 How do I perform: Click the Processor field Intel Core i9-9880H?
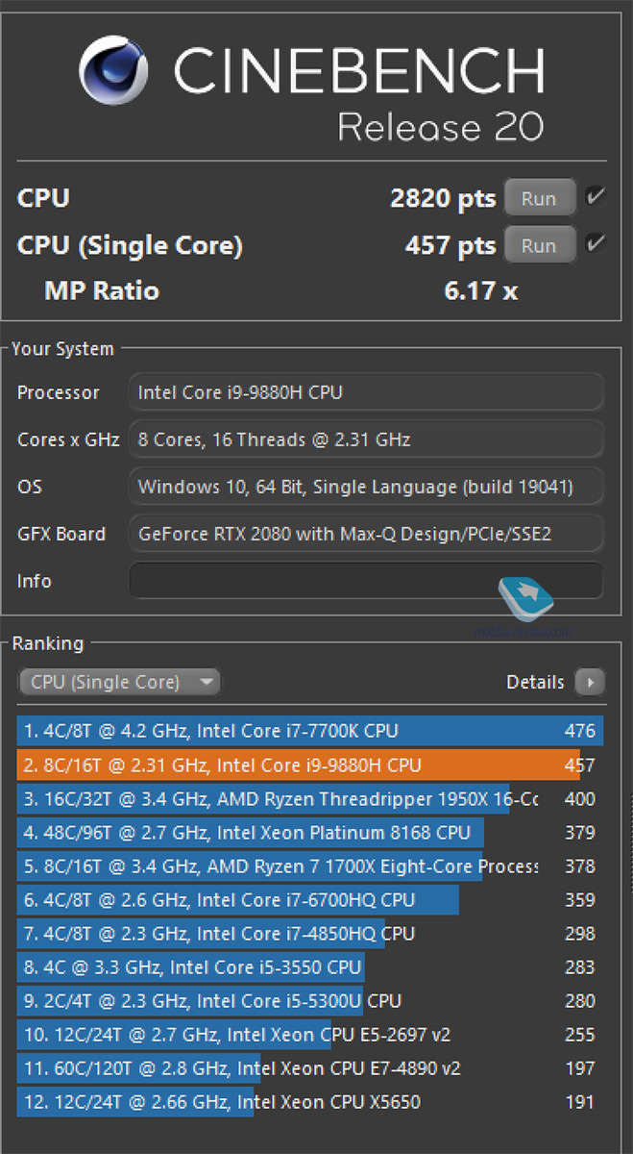coord(366,392)
